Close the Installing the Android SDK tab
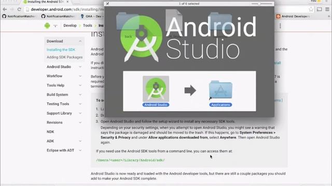 tap(67, 2)
